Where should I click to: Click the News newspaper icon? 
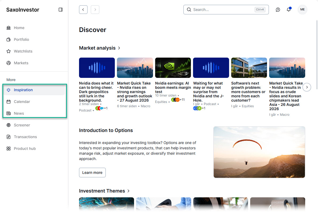tap(9, 113)
